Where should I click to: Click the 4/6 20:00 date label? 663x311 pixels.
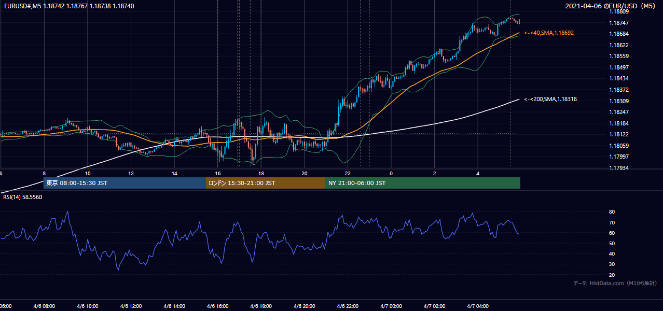[305, 306]
